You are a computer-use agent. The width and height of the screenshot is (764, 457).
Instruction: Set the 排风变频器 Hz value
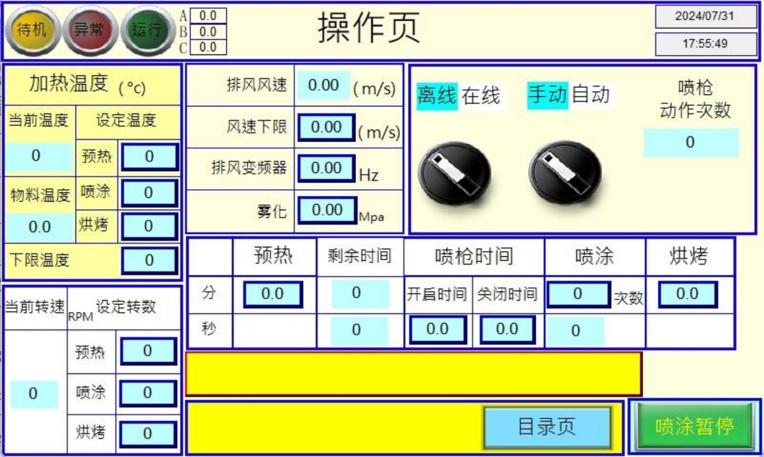point(326,168)
